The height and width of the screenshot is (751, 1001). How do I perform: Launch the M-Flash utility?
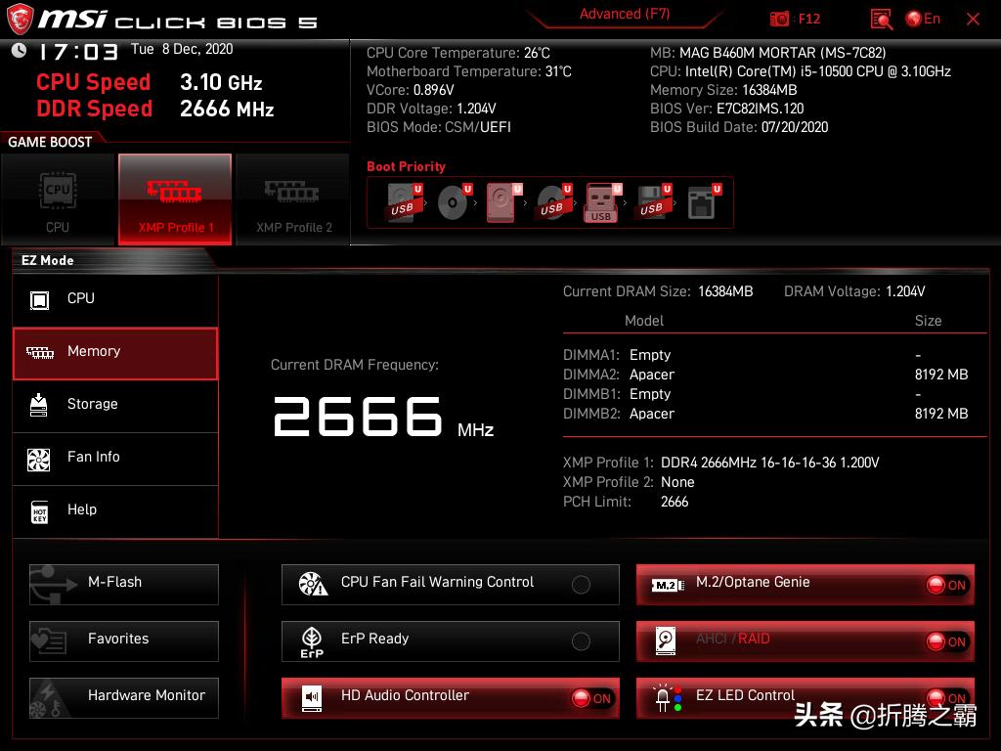click(x=124, y=584)
